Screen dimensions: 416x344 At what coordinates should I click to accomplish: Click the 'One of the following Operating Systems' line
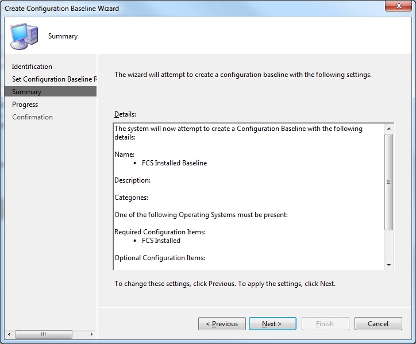[201, 215]
